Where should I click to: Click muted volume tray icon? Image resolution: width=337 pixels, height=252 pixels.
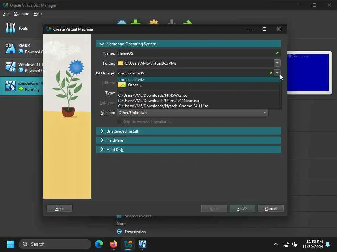point(295,244)
